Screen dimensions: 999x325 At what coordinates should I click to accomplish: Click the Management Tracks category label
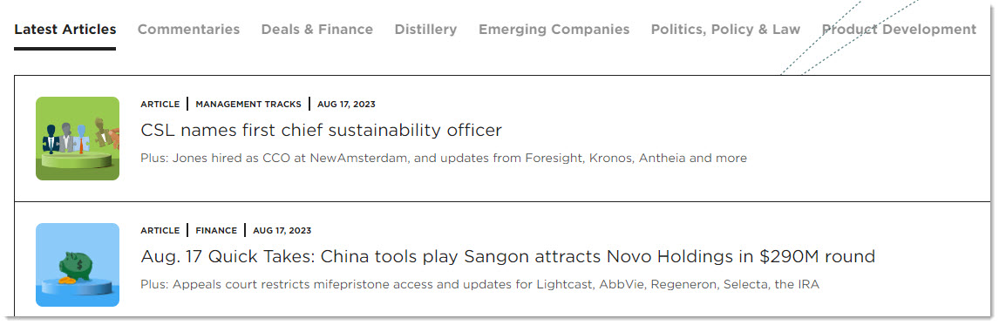248,105
